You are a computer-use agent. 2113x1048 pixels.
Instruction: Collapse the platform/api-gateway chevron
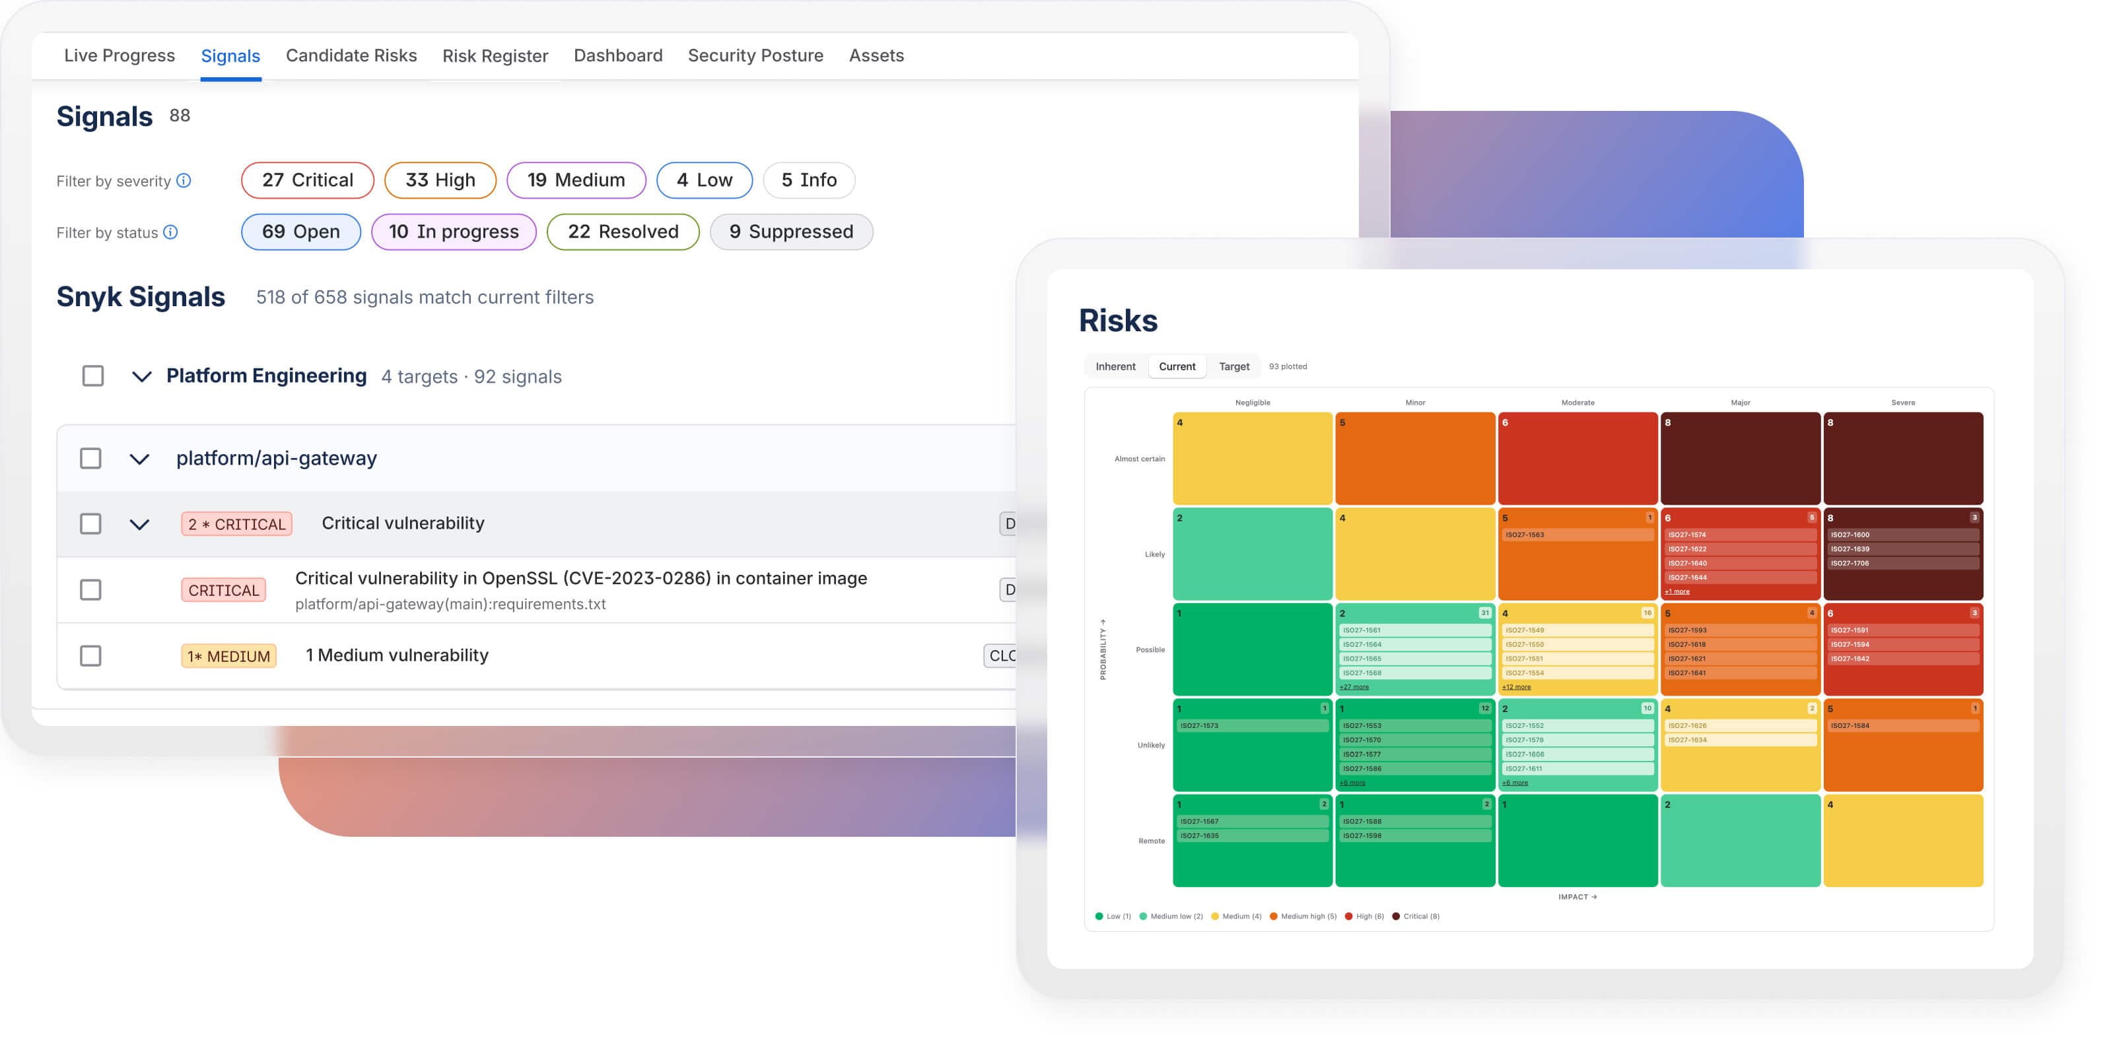[139, 459]
